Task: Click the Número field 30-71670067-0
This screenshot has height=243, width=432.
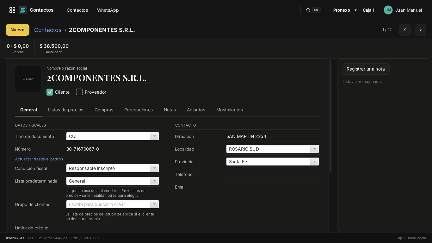Action: [x=112, y=149]
